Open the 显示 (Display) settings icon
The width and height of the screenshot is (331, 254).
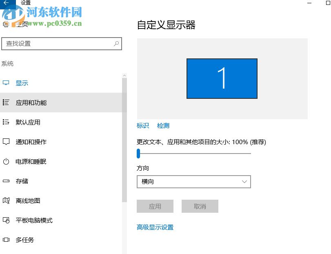(6, 83)
